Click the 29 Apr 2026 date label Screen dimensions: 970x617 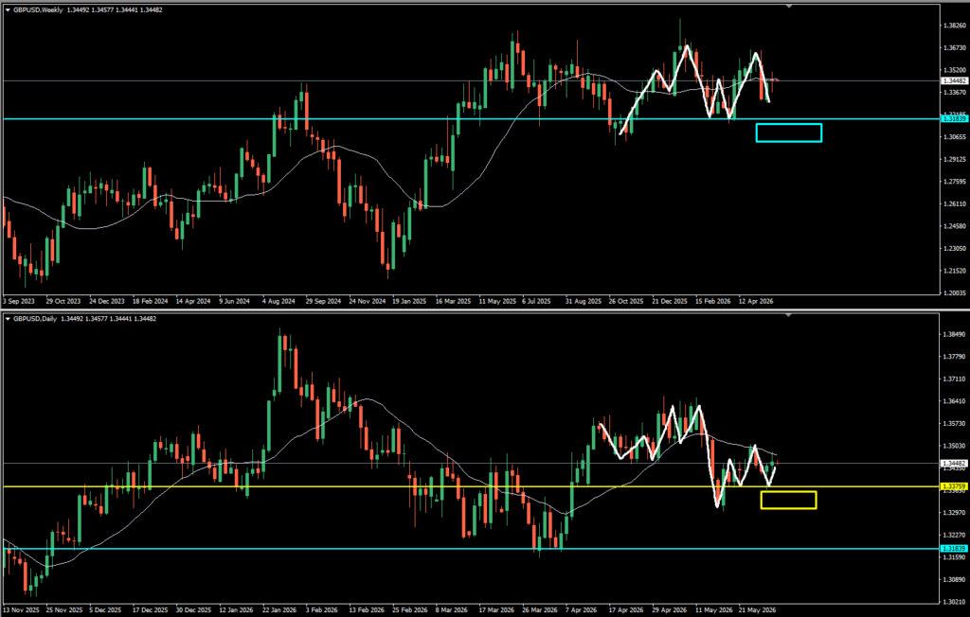point(670,609)
